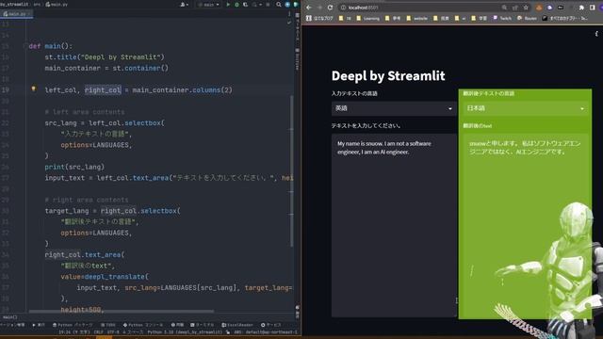The width and height of the screenshot is (603, 339).
Task: Click the stop button in the IDE toolbar
Action: (x=268, y=5)
